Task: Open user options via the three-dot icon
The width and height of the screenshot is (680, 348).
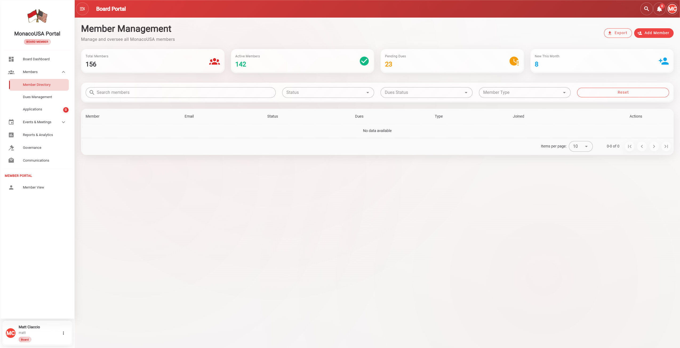Action: point(63,333)
